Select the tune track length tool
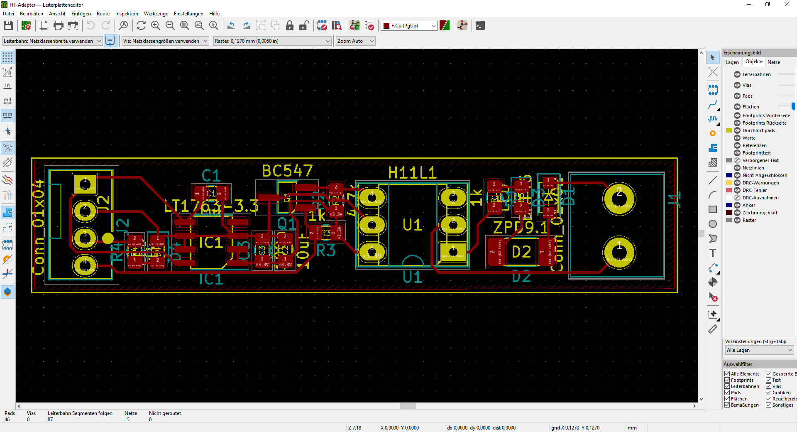The width and height of the screenshot is (797, 432). click(713, 119)
